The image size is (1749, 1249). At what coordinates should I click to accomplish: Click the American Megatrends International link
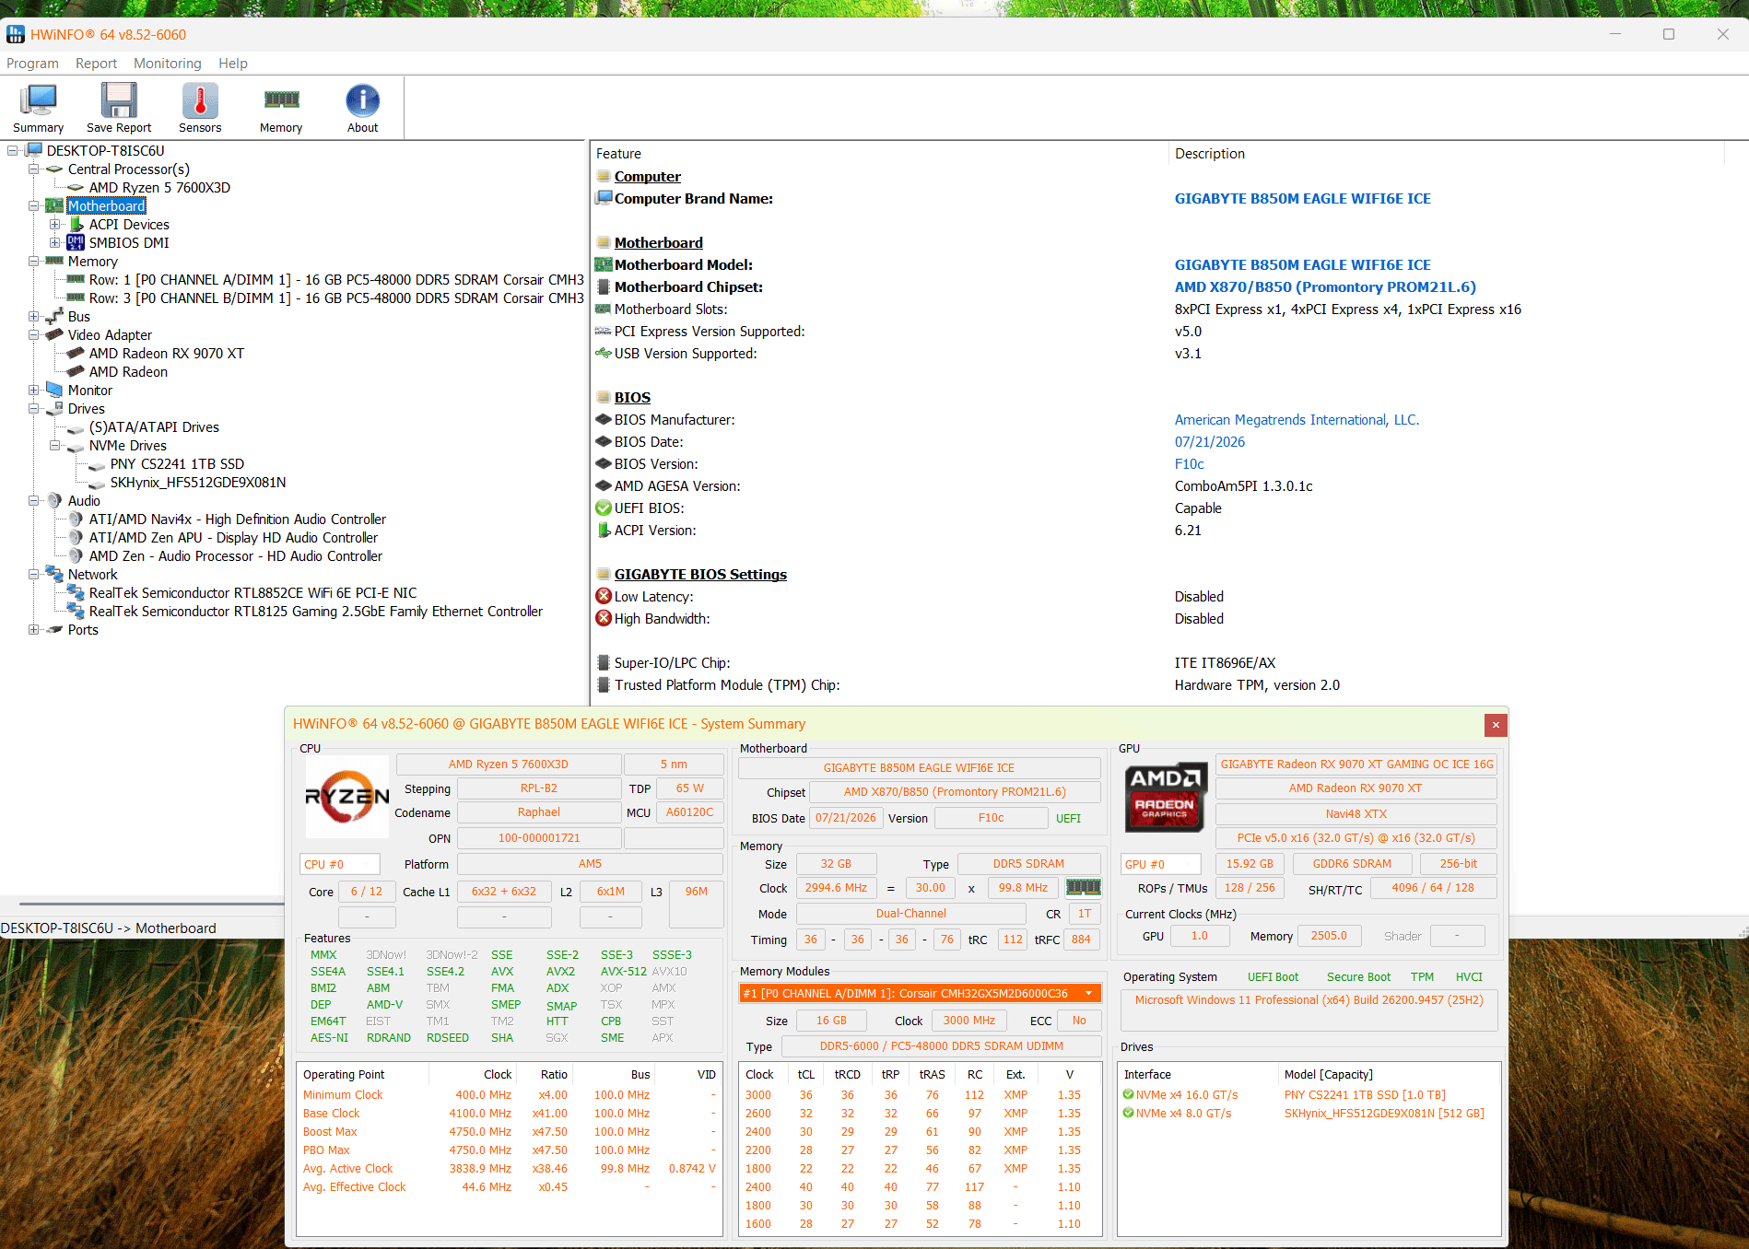pyautogui.click(x=1297, y=420)
